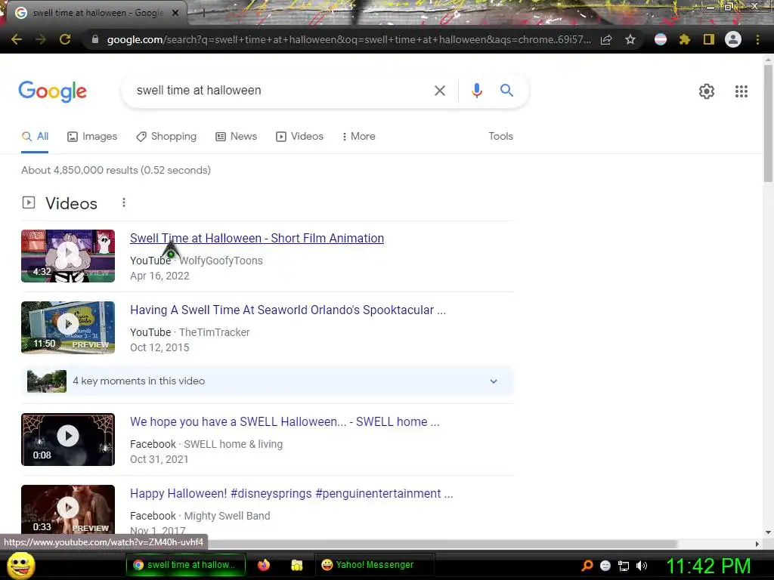Open Happy Halloween disneysprings video link
The width and height of the screenshot is (774, 580).
pyautogui.click(x=291, y=494)
